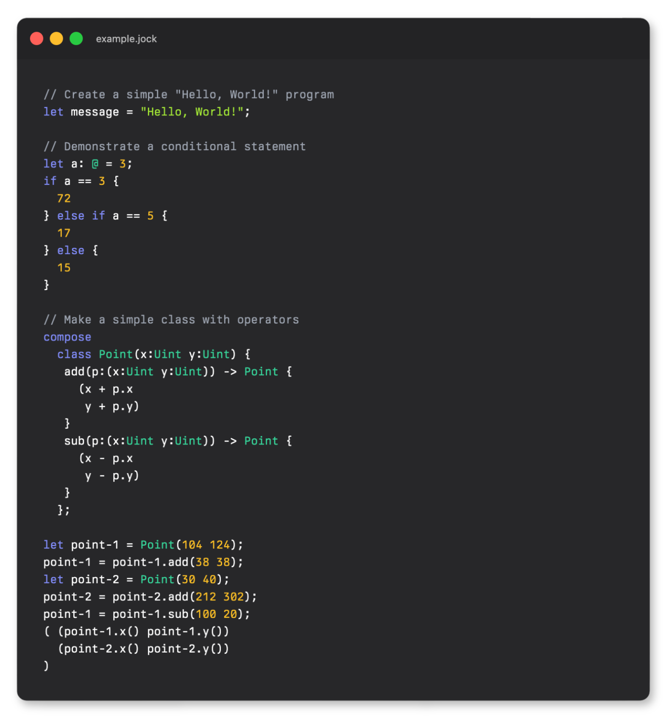Click the green zoom window button
Image resolution: width=669 pixels, height=720 pixels.
76,39
